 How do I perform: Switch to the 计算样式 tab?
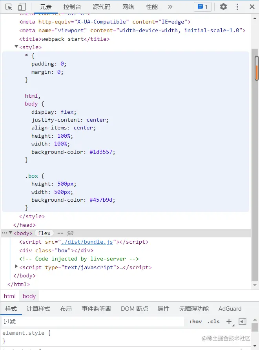pos(38,309)
